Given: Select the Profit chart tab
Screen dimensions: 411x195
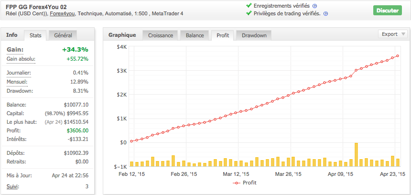Looking at the screenshot, I should click(x=223, y=35).
